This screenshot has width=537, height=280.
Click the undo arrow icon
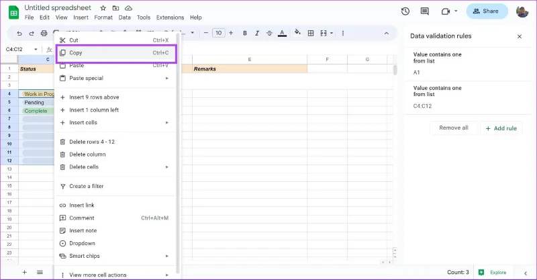pyautogui.click(x=19, y=34)
